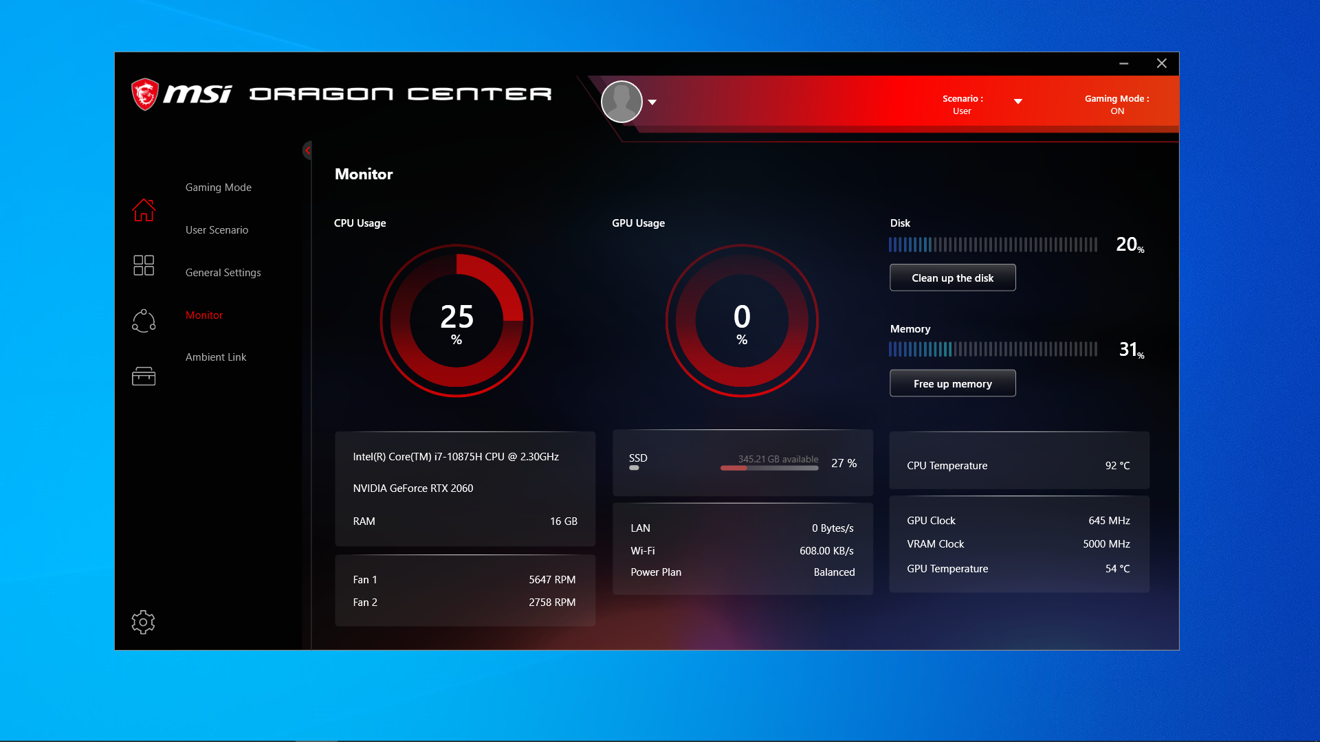
Task: Toggle Gaming Mode ON indicator
Action: [x=1117, y=104]
